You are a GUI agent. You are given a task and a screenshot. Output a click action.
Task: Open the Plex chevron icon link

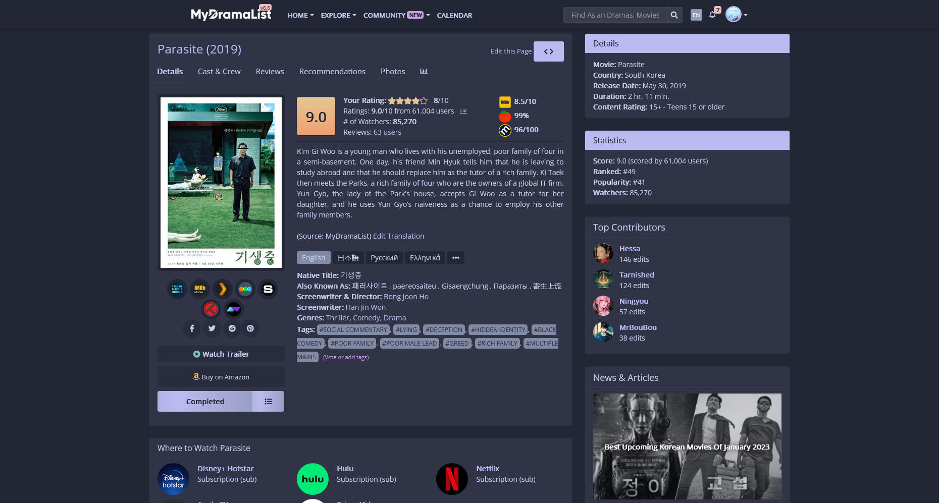pos(223,289)
